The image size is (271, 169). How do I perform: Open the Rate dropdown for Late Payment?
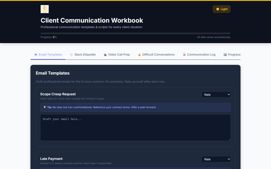[216, 159]
